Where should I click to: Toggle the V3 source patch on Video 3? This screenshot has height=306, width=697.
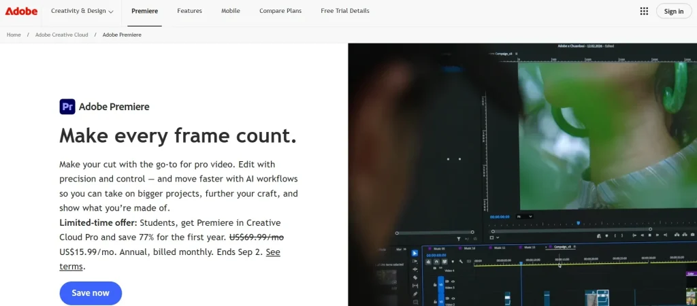click(x=441, y=285)
